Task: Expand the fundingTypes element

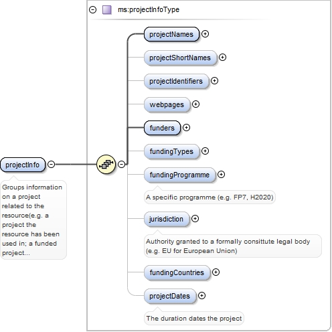Action: [x=205, y=151]
